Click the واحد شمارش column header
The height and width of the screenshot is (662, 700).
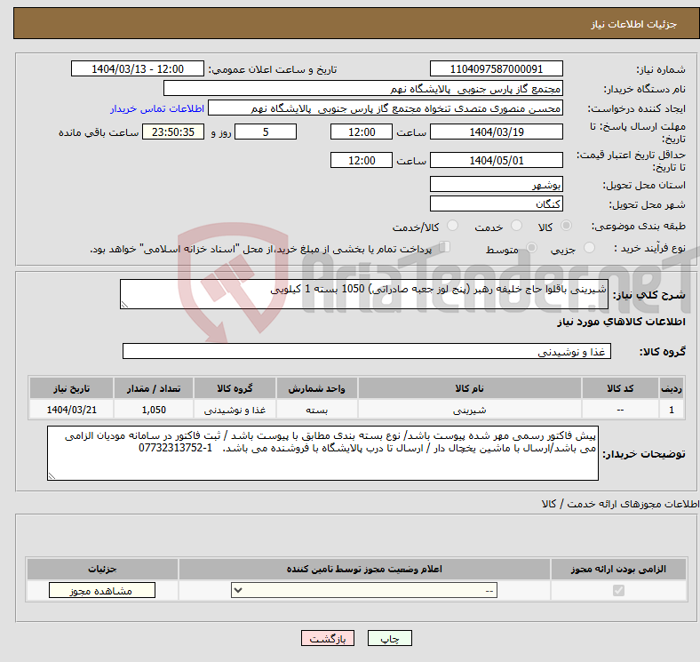[x=316, y=388]
